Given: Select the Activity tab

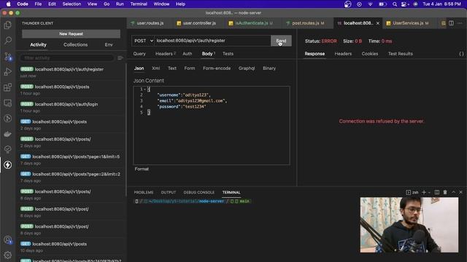Looking at the screenshot, I should [x=38, y=44].
